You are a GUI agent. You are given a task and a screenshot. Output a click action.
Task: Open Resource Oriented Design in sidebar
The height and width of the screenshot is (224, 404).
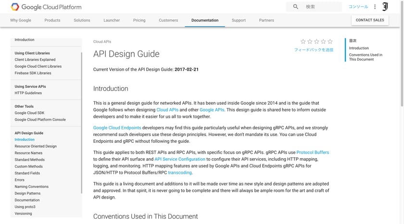point(36,146)
